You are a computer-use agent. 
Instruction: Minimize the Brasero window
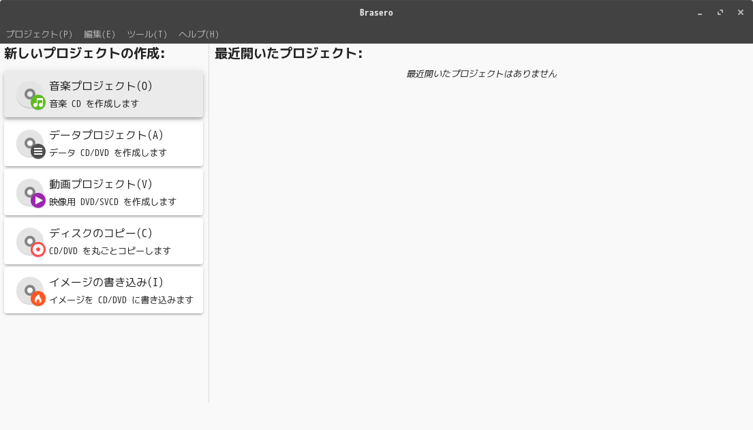click(700, 13)
